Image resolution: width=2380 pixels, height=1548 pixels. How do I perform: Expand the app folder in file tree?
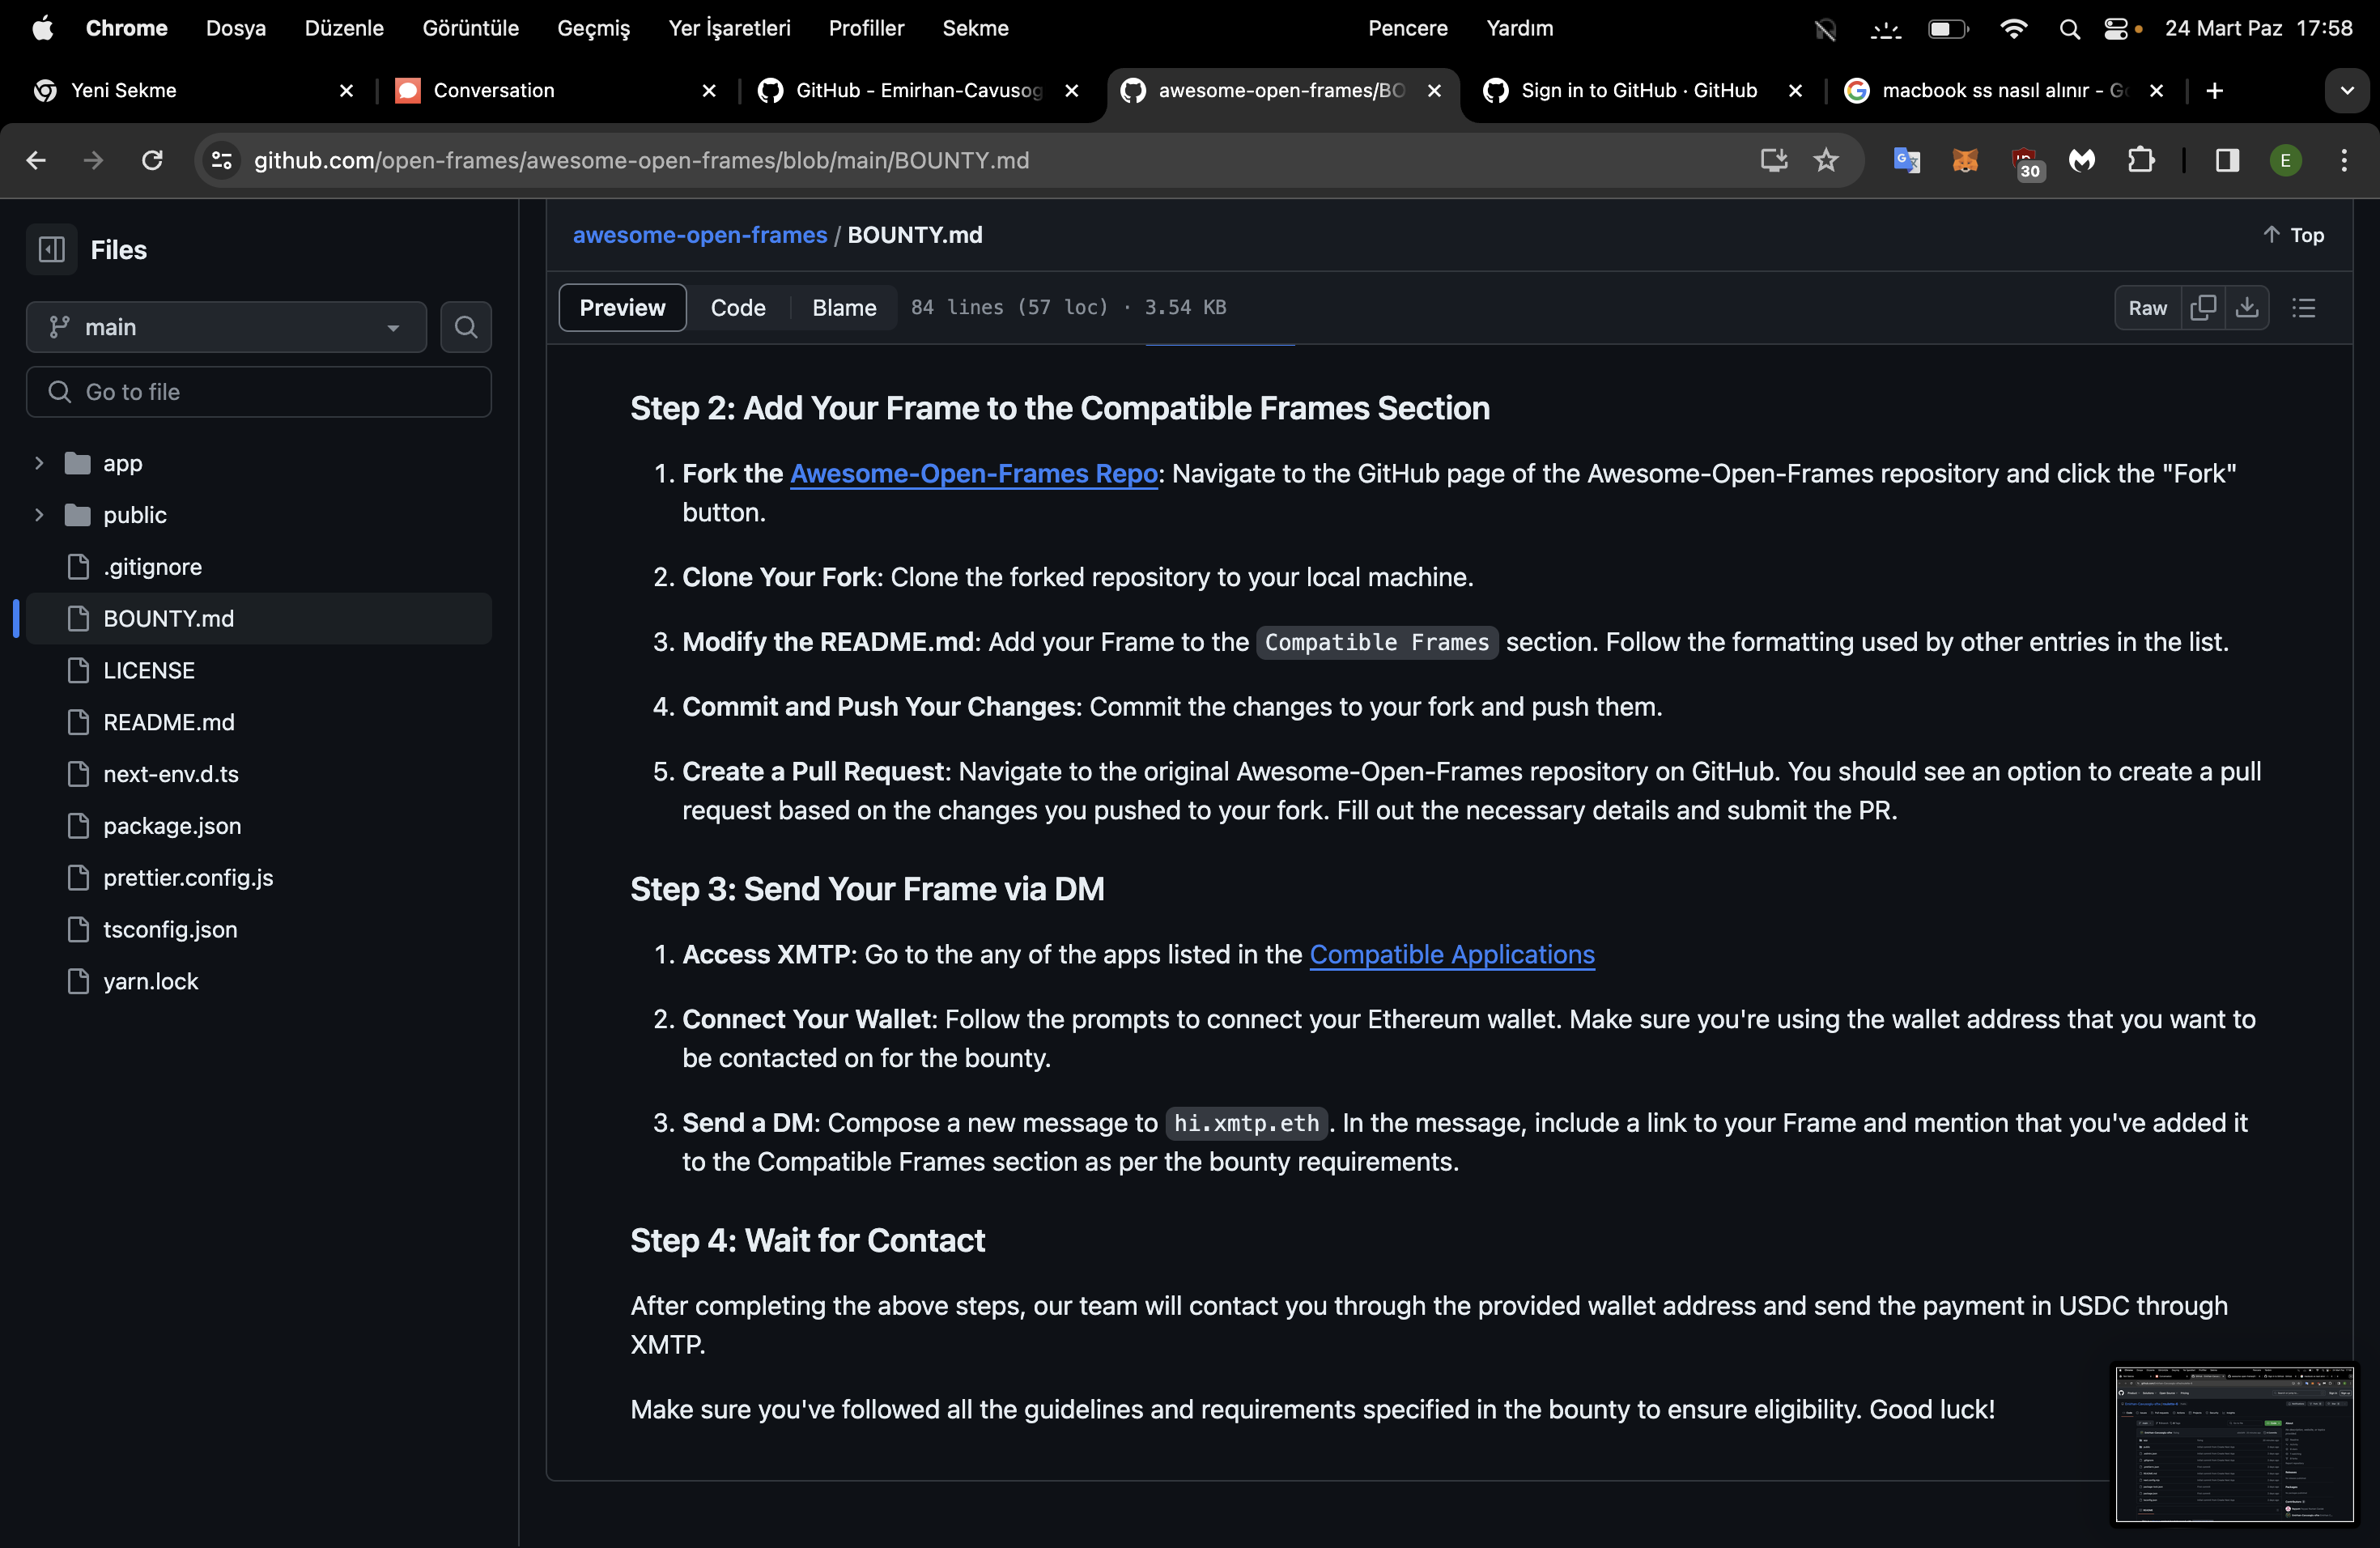click(38, 461)
